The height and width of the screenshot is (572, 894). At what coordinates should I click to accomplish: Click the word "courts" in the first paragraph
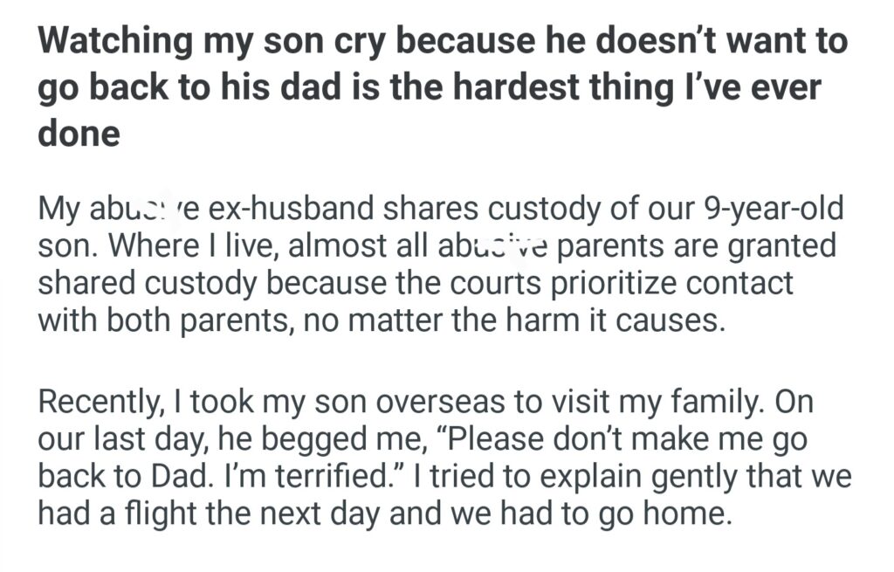point(459,283)
